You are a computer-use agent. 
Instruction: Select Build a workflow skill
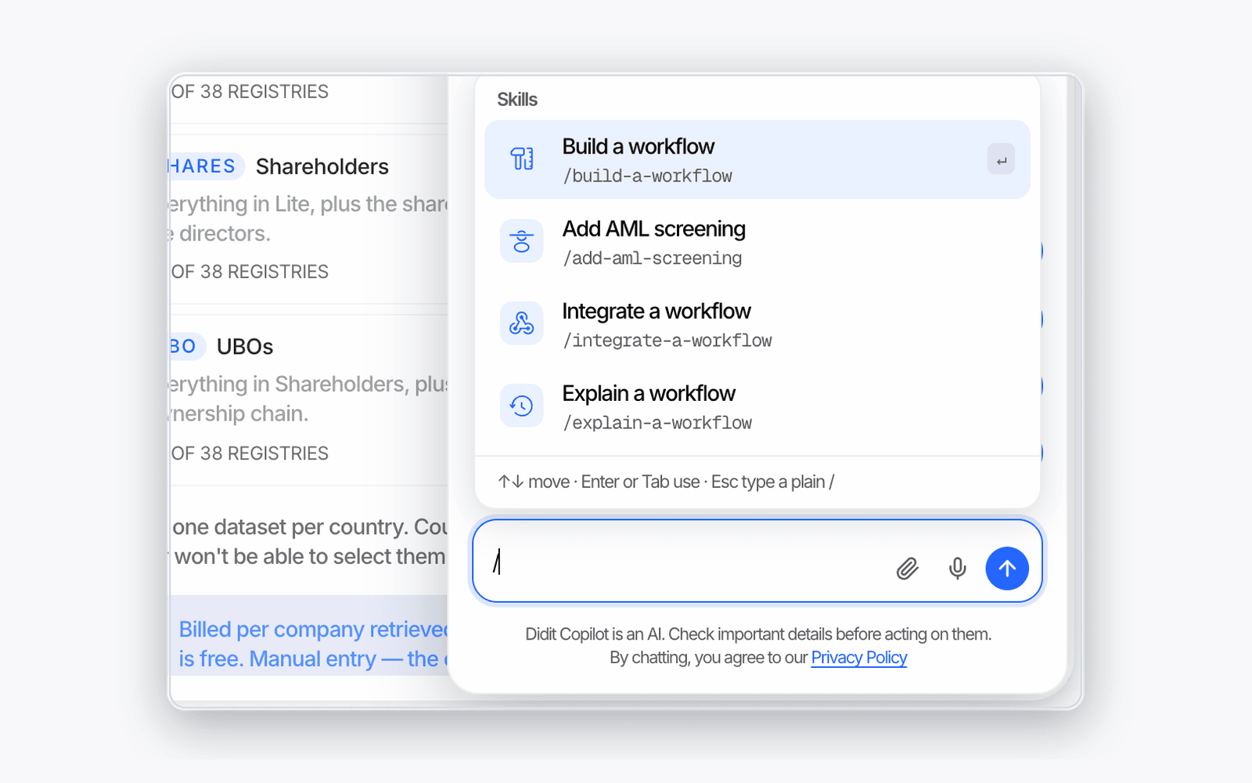click(x=757, y=159)
